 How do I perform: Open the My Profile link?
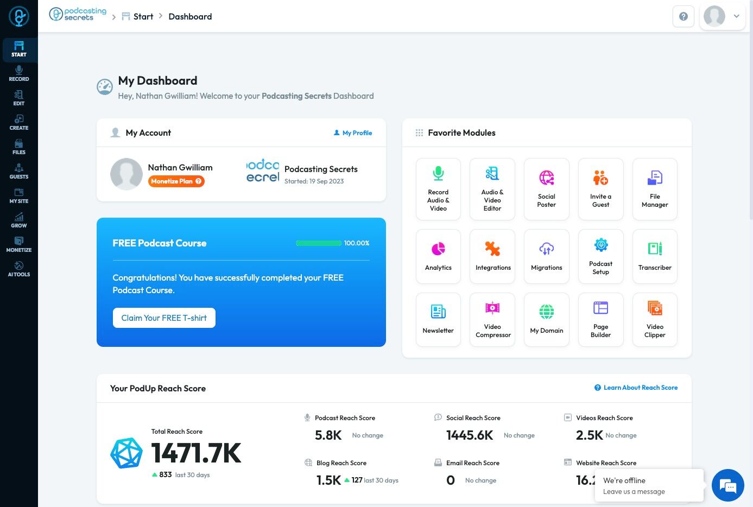click(x=353, y=133)
